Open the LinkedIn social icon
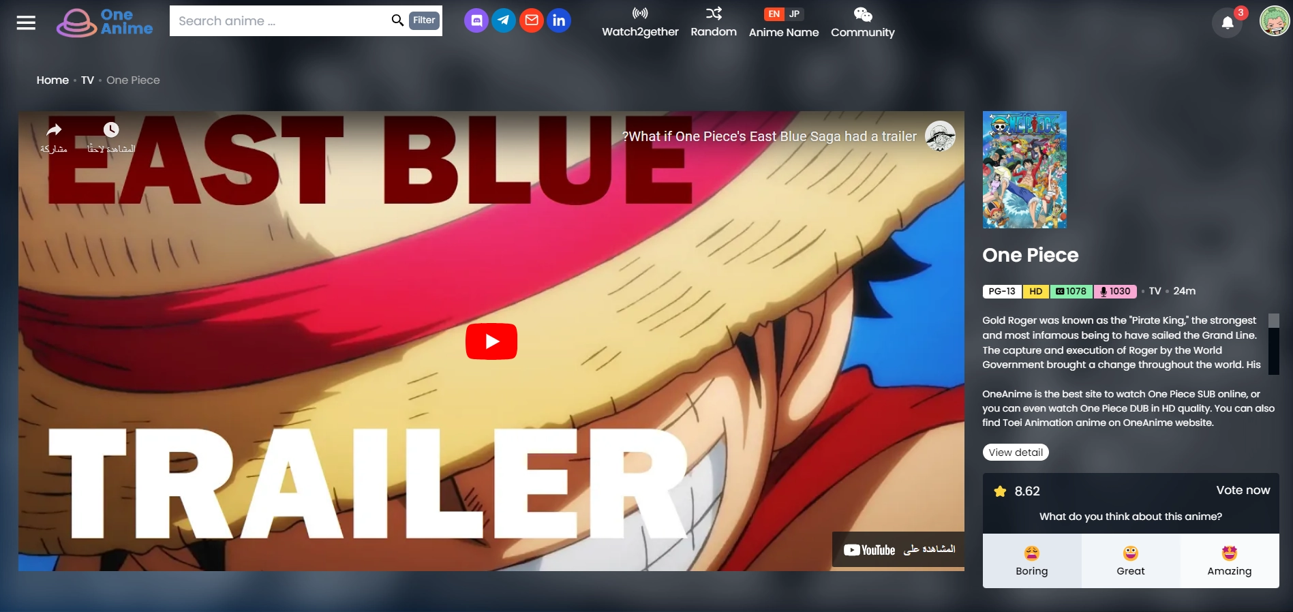Viewport: 1293px width, 612px height. tap(559, 20)
